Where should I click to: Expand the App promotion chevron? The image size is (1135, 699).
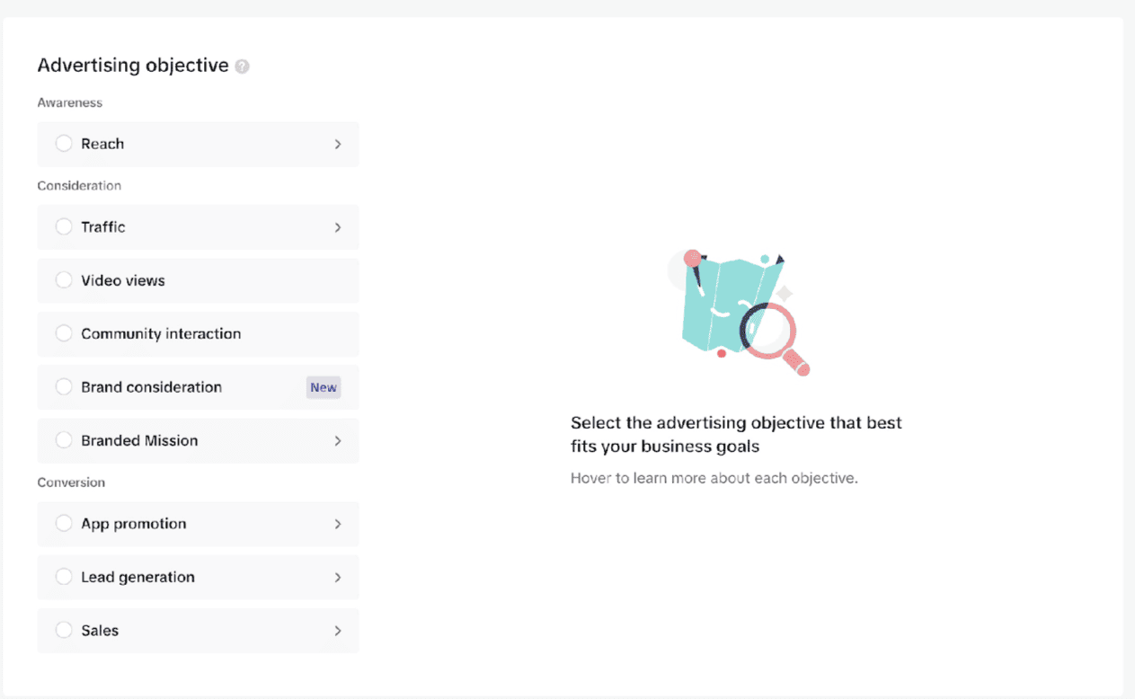[x=338, y=524]
